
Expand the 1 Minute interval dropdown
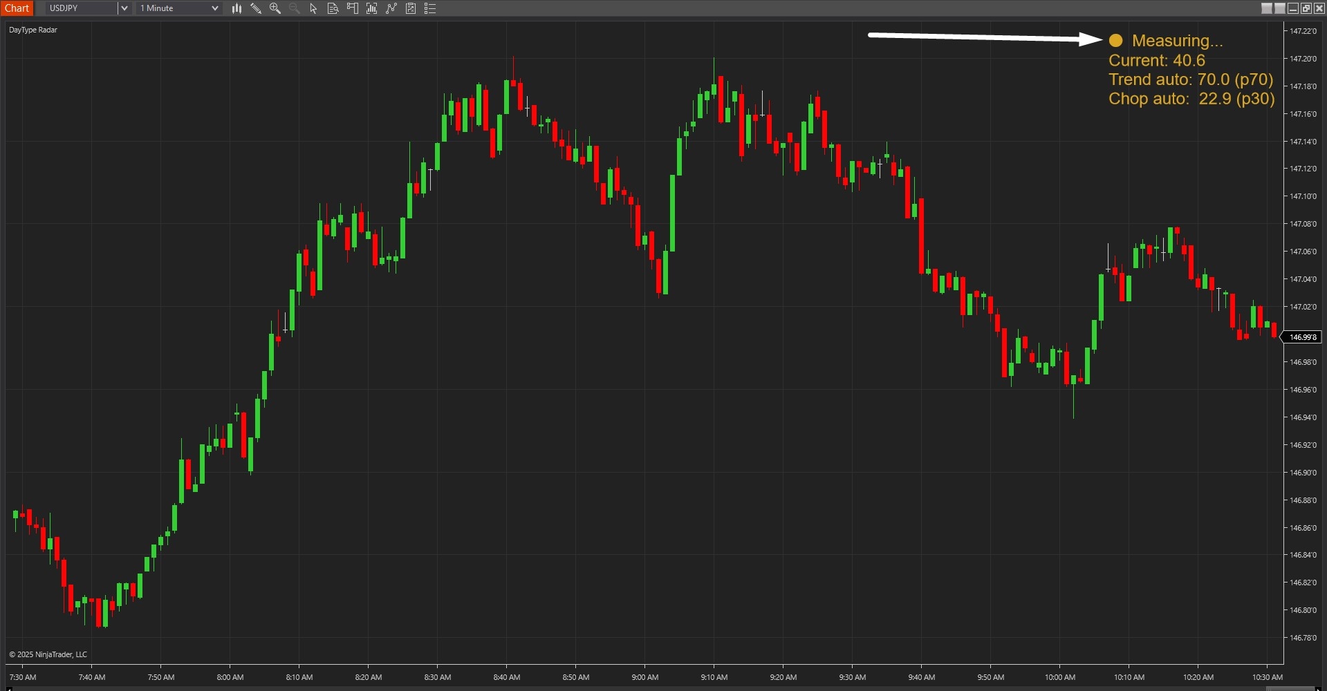tap(216, 8)
